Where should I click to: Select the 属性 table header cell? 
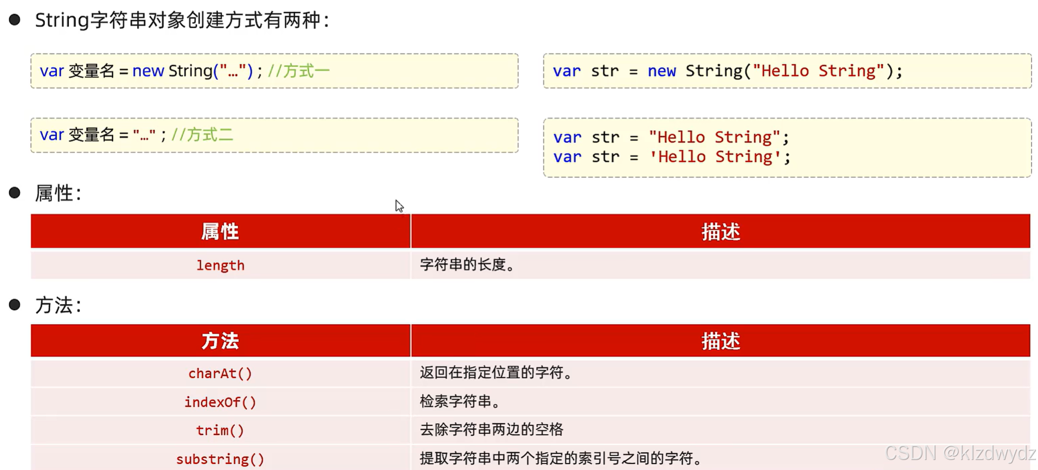tap(220, 231)
